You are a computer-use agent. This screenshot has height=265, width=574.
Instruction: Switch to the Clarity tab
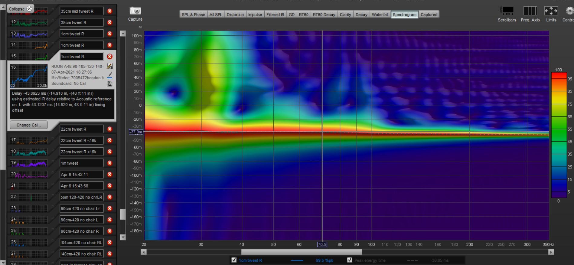coord(345,15)
